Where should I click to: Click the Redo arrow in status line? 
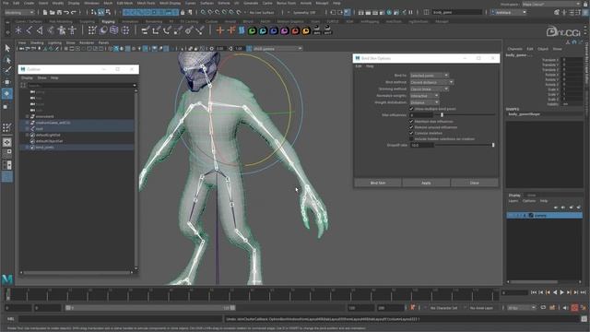(x=74, y=12)
